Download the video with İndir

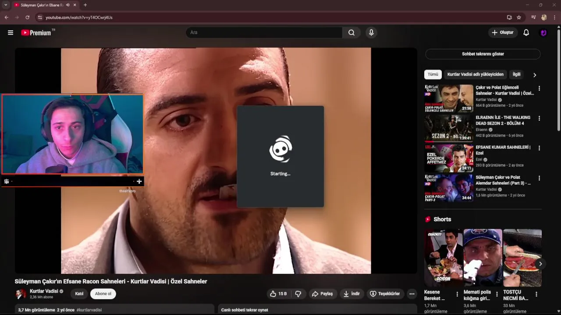click(x=352, y=294)
